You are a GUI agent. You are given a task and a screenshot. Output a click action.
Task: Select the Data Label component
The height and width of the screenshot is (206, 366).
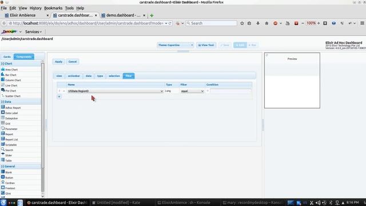10,113
